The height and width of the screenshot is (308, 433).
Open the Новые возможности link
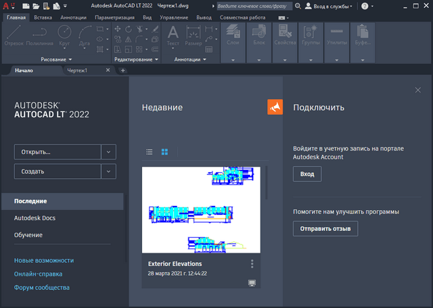click(44, 260)
